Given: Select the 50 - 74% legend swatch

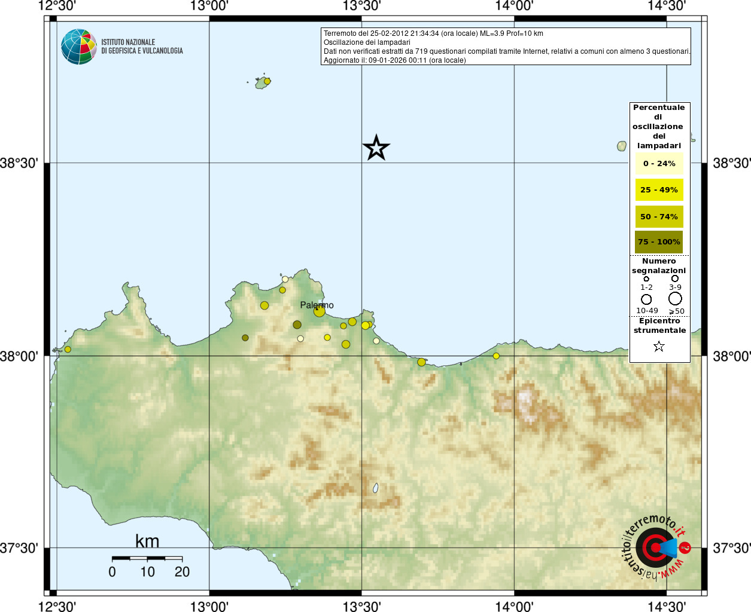Looking at the screenshot, I should pos(659,217).
